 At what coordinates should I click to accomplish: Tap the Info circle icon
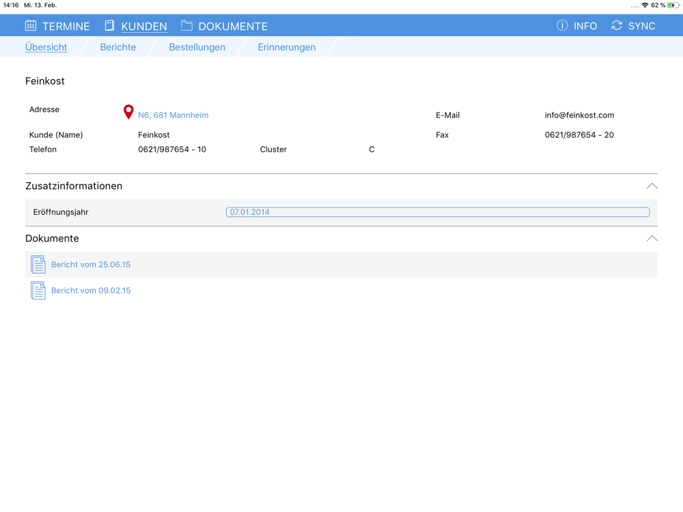click(562, 26)
